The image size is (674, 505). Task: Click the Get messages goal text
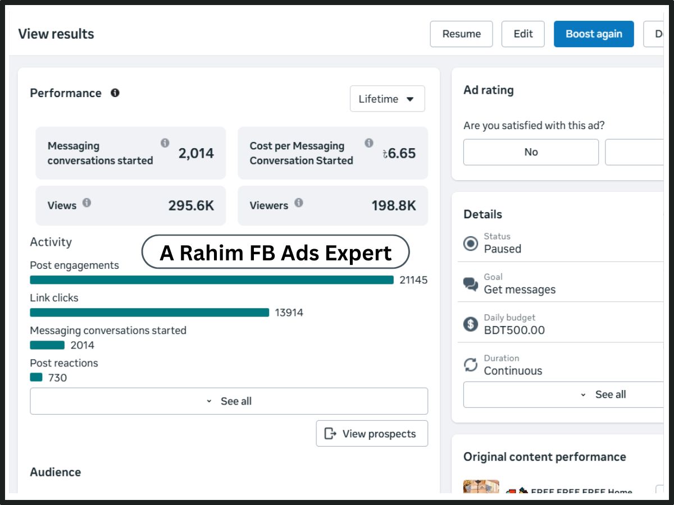pyautogui.click(x=520, y=290)
